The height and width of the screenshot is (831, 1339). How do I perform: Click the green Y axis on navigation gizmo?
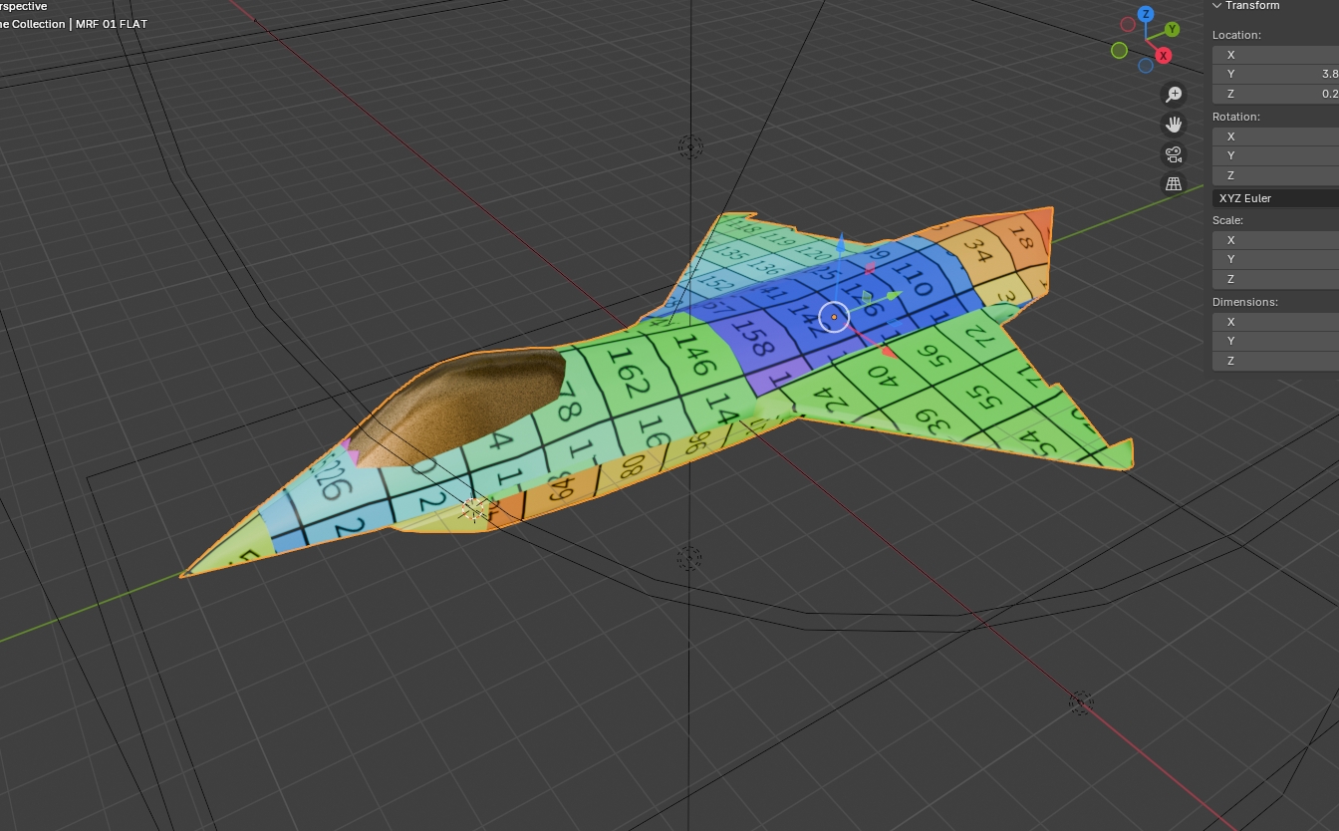point(1173,30)
